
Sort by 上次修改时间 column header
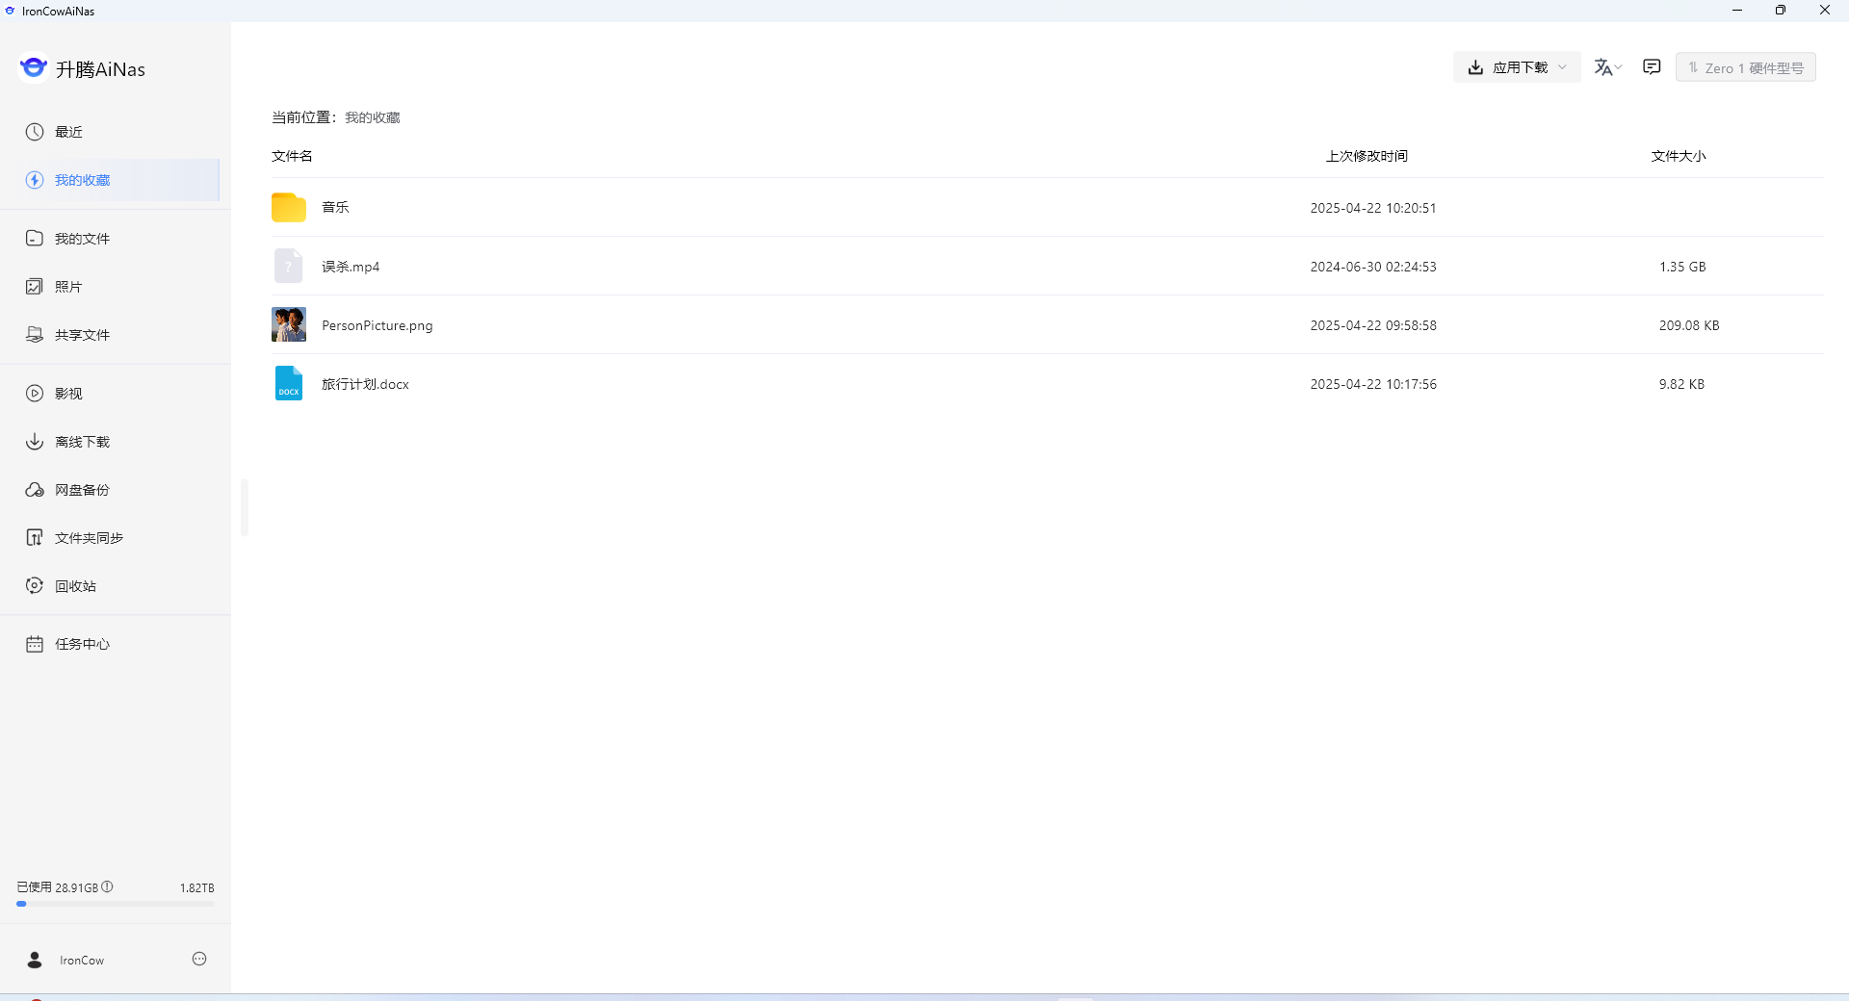(x=1366, y=156)
